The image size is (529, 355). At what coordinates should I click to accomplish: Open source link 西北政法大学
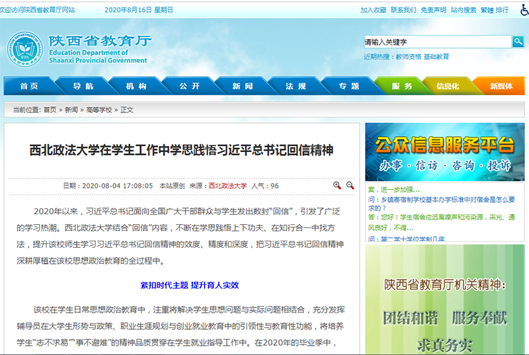coord(227,186)
